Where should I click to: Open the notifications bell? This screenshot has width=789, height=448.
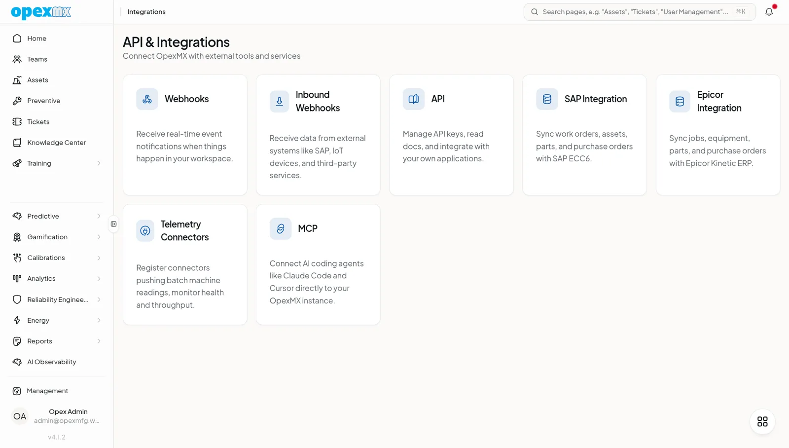click(x=769, y=12)
